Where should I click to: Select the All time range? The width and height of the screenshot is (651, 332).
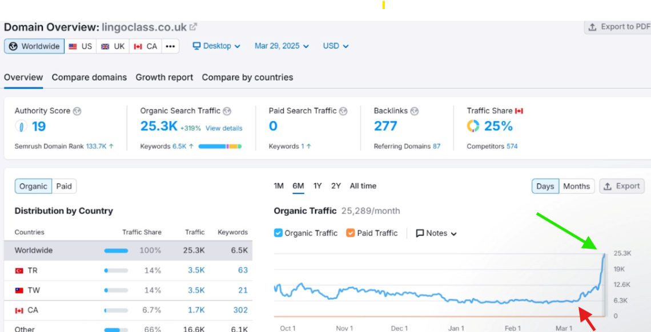[x=363, y=186]
